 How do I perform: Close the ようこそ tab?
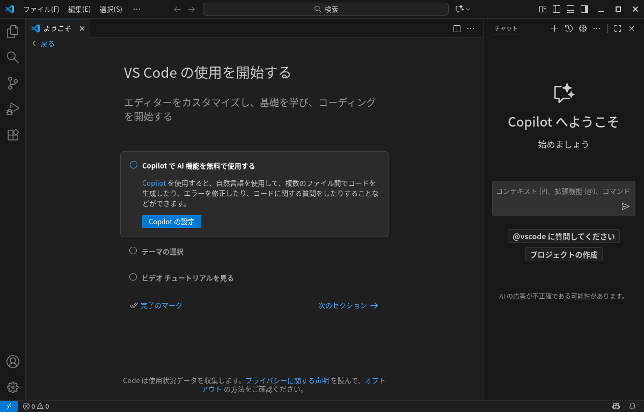coord(82,28)
